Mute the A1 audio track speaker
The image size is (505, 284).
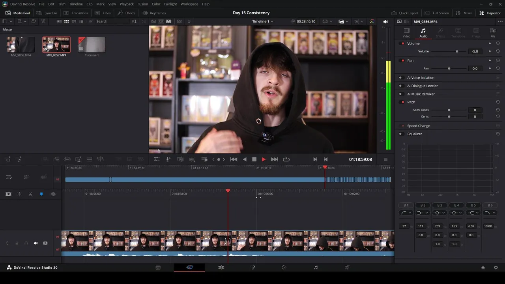[x=36, y=243]
